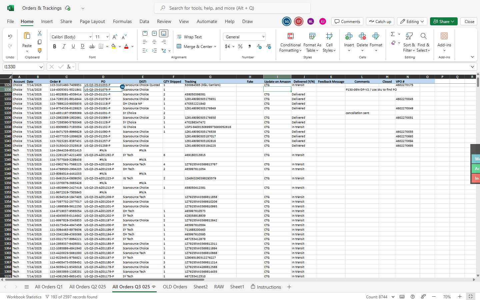Click the Borders icon
This screenshot has height=300, width=480.
101,46
